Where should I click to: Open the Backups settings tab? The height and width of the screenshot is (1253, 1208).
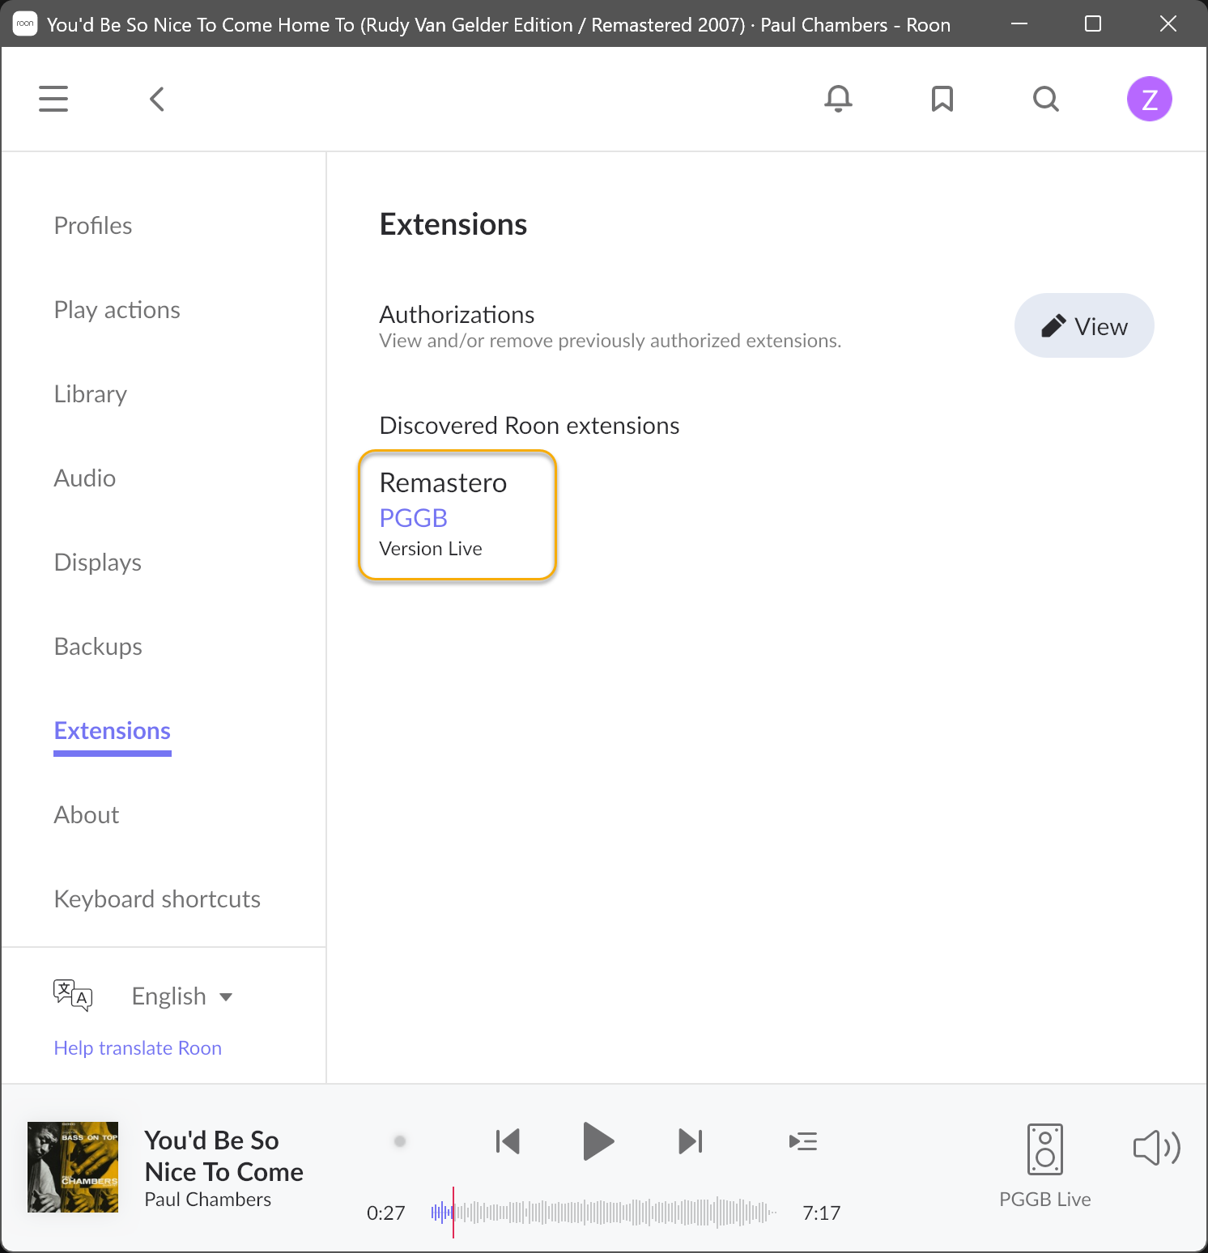(98, 647)
